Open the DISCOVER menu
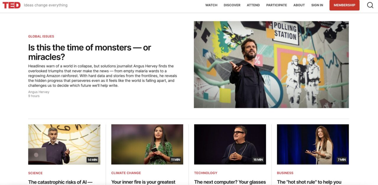 click(x=232, y=5)
